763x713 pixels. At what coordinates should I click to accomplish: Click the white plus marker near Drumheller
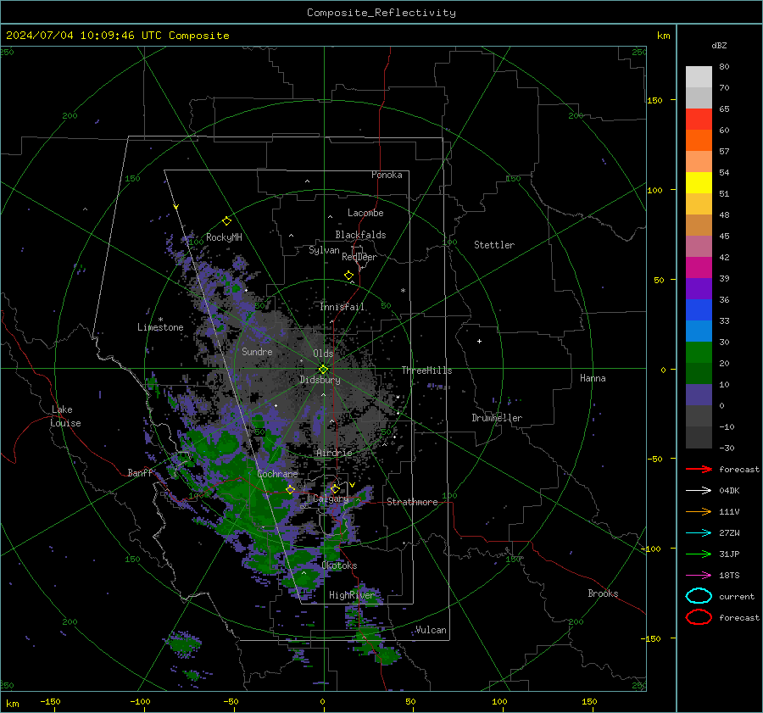[x=479, y=341]
